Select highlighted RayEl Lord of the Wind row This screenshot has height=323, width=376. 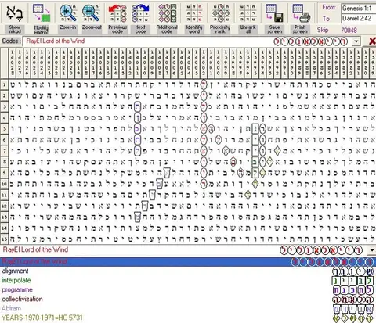point(188,261)
